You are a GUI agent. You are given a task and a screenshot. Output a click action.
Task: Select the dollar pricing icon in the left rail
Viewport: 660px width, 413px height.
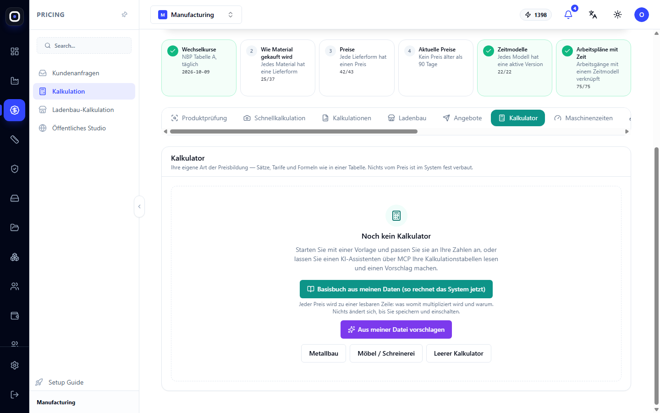15,110
